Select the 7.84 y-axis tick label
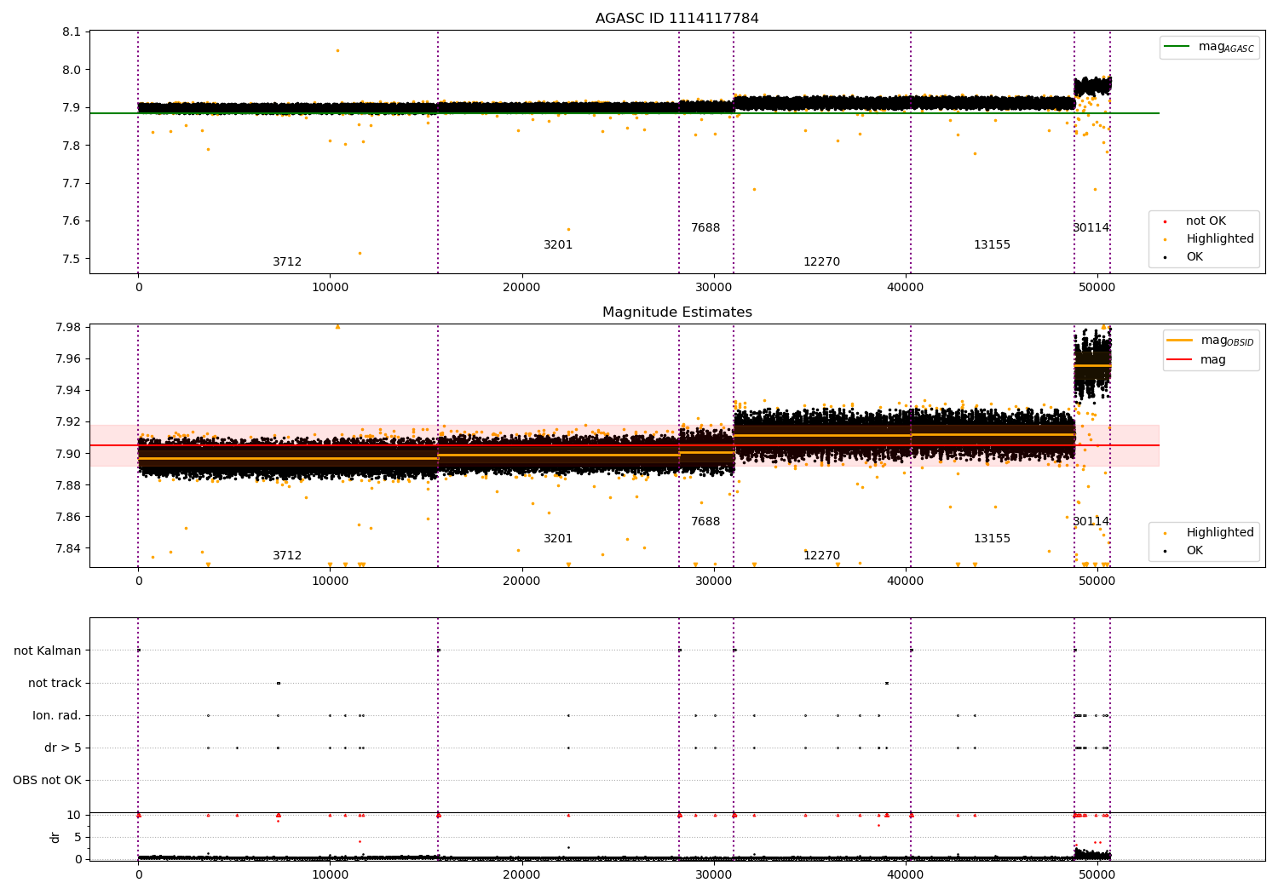This screenshot has height=894, width=1278. tap(69, 548)
